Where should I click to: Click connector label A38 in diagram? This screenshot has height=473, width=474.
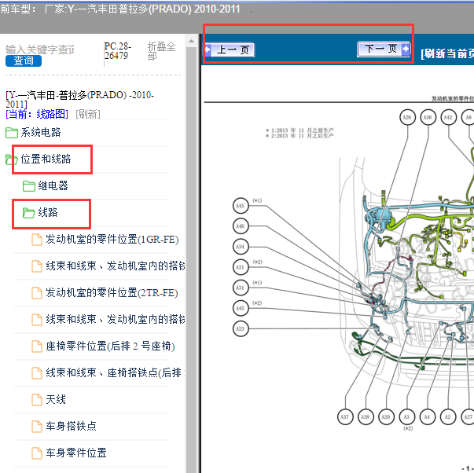tap(366, 417)
